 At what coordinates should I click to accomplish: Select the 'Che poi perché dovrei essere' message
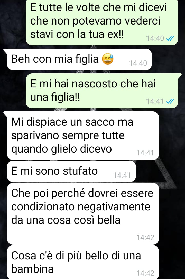(83, 214)
